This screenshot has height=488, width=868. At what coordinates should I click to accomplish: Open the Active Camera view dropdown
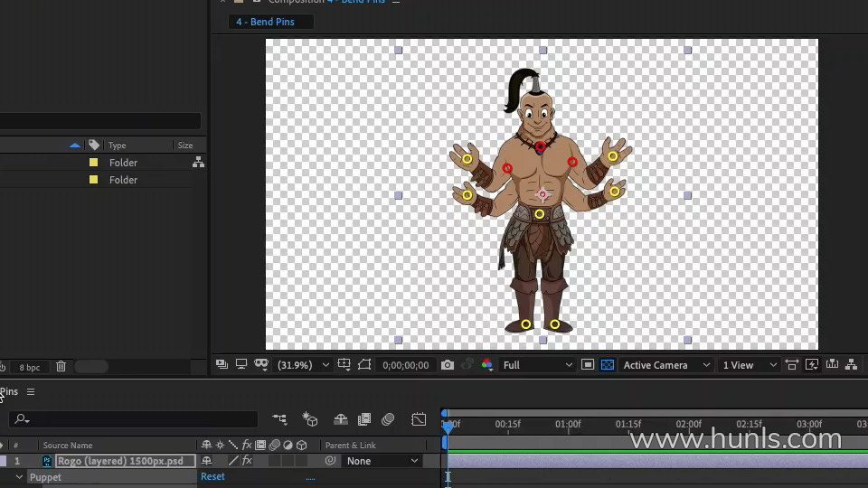(x=666, y=365)
